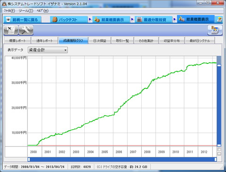Click the blue arrow after the バックテスト tab
This screenshot has width=226, height=172.
90,19
